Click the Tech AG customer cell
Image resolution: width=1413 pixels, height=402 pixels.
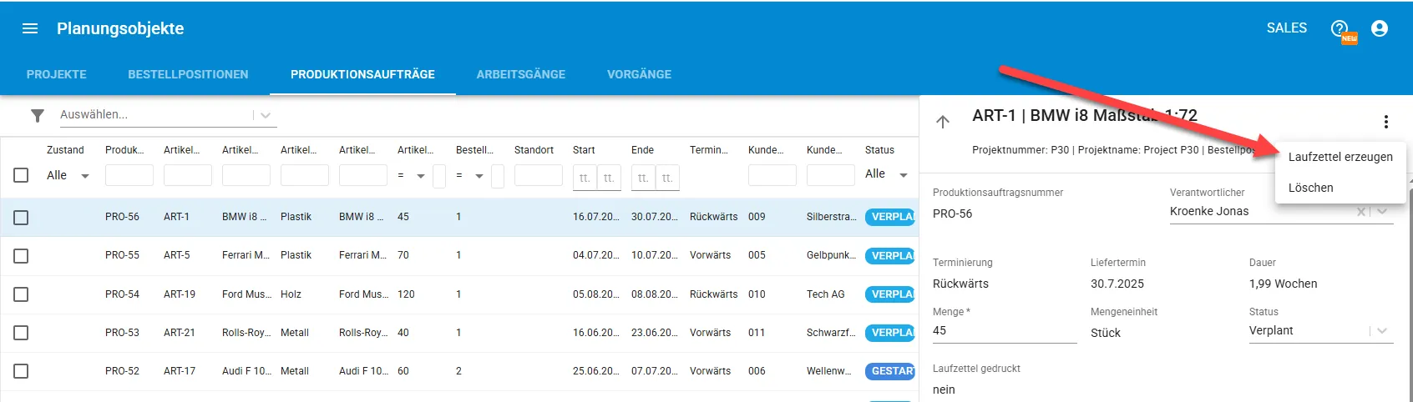click(x=825, y=294)
